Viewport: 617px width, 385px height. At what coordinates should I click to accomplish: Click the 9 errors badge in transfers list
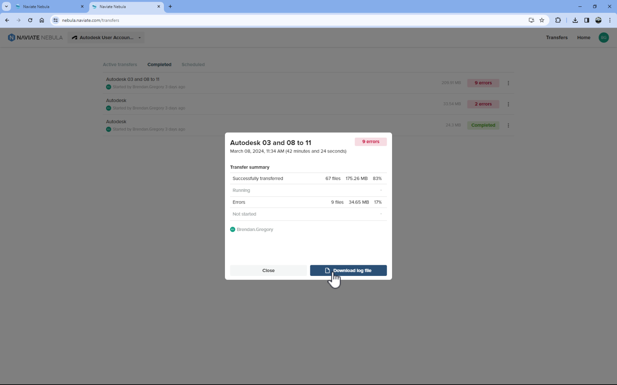(x=483, y=83)
